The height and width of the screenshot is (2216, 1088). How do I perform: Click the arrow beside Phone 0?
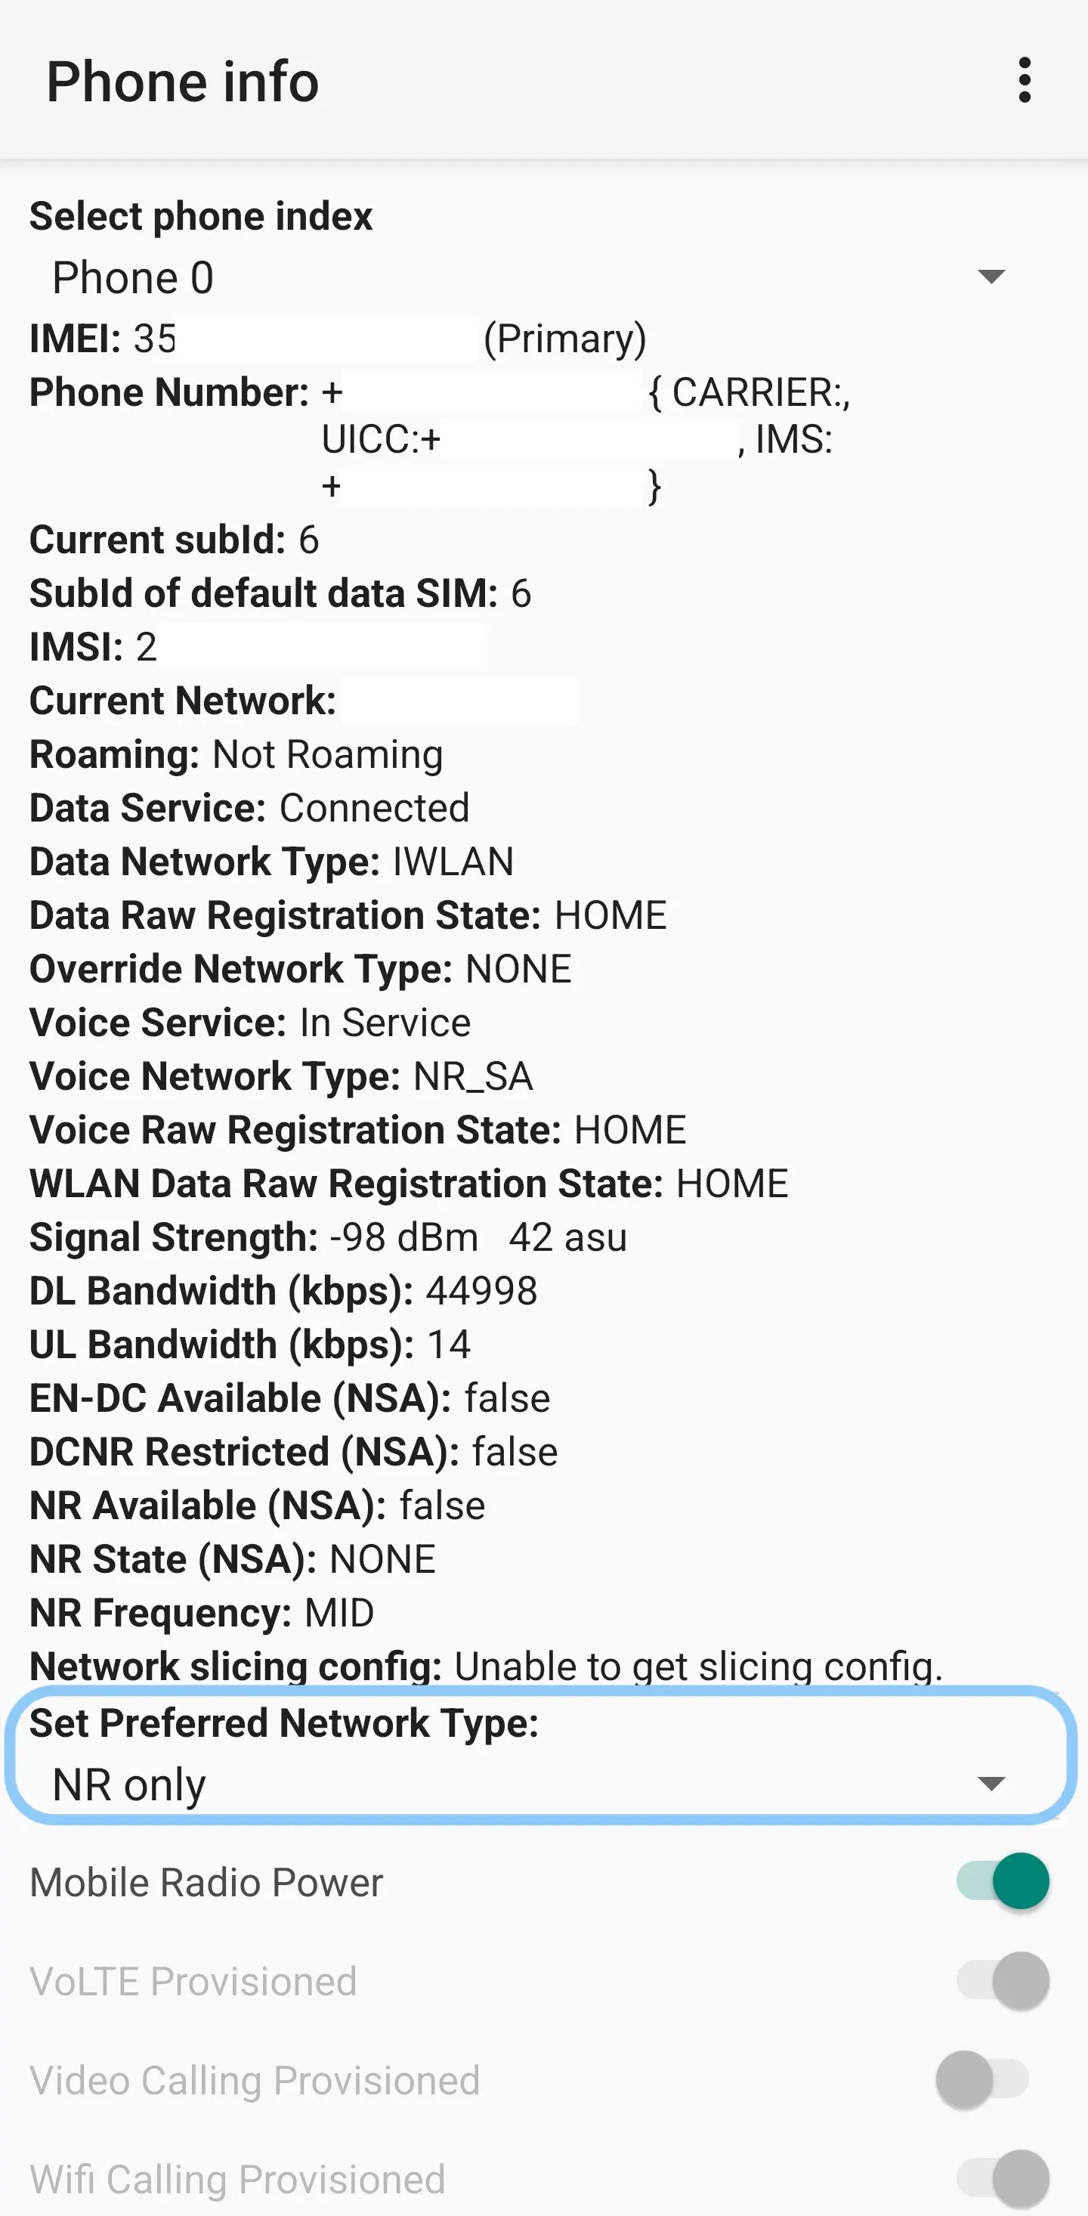[x=991, y=276]
